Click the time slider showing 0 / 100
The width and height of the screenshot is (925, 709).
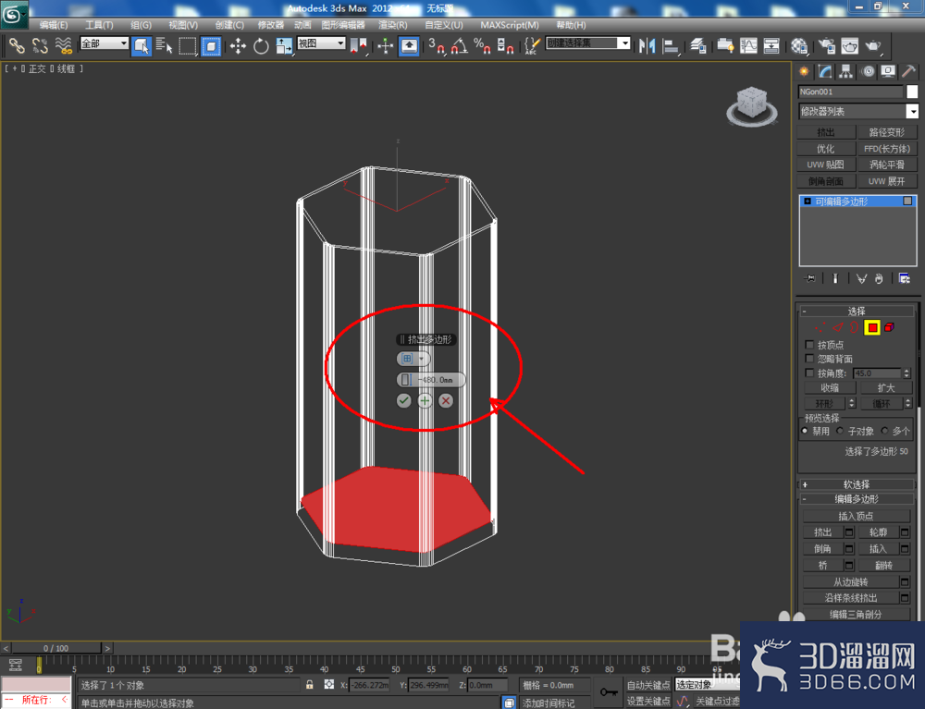[55, 648]
